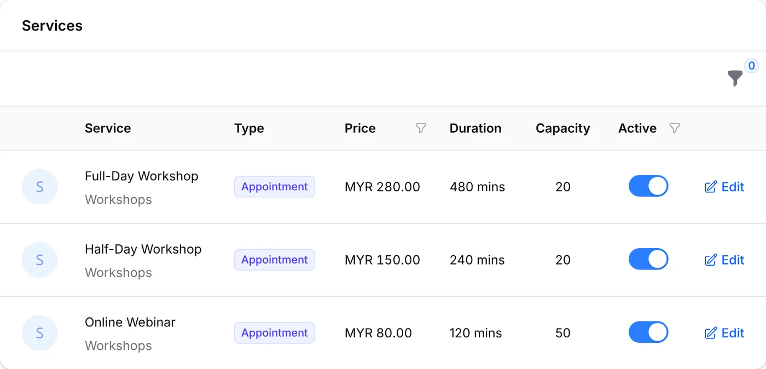The height and width of the screenshot is (369, 766).
Task: Click the Services page heading
Action: pyautogui.click(x=52, y=26)
